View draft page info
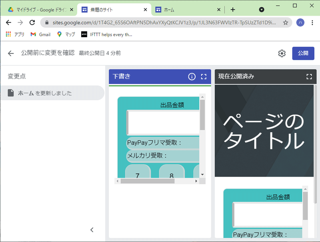The width and height of the screenshot is (320, 242). [x=192, y=76]
